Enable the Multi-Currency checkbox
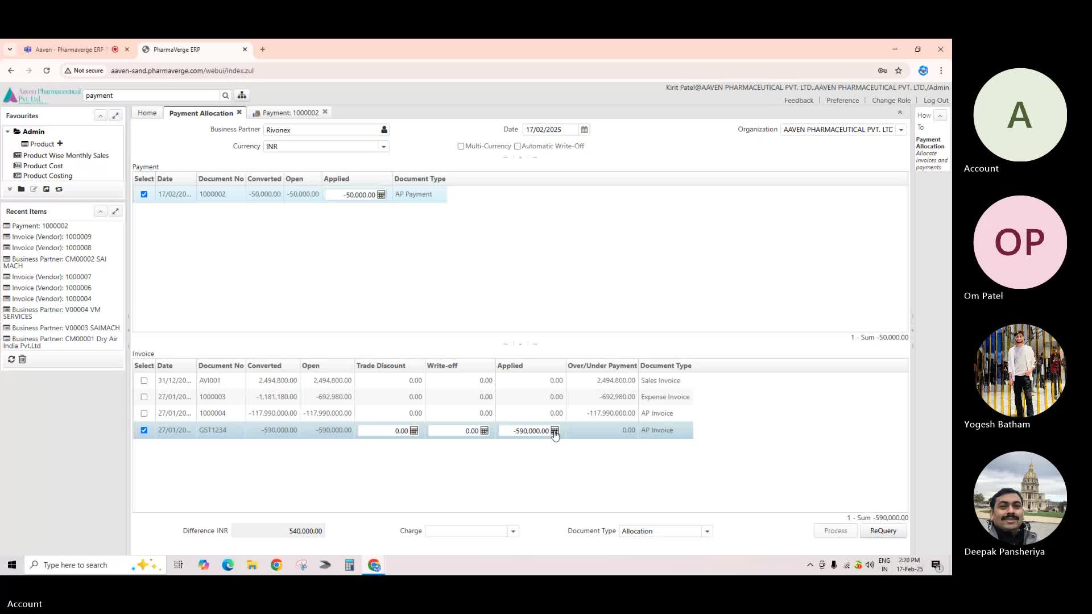This screenshot has width=1092, height=614. coord(461,146)
